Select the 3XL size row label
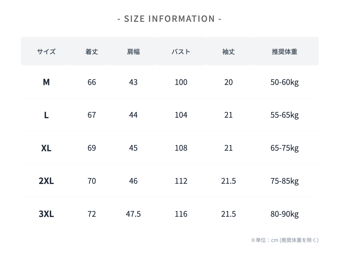 pyautogui.click(x=46, y=214)
